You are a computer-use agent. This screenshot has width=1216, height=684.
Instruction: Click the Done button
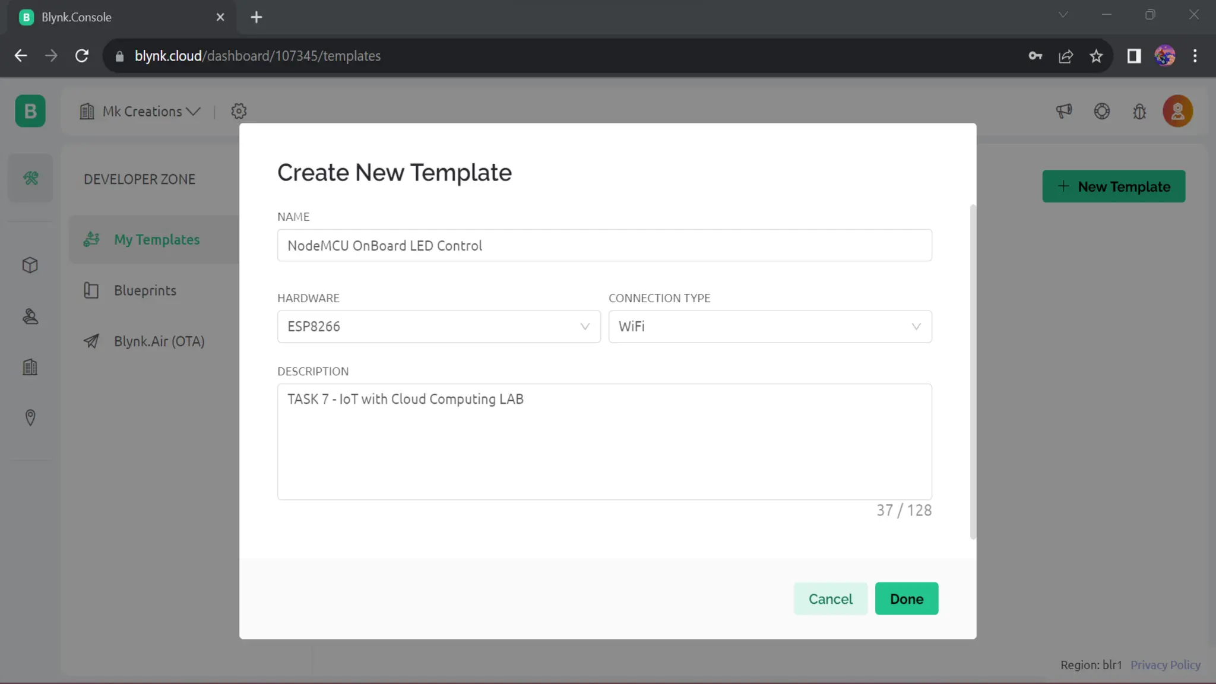click(906, 598)
